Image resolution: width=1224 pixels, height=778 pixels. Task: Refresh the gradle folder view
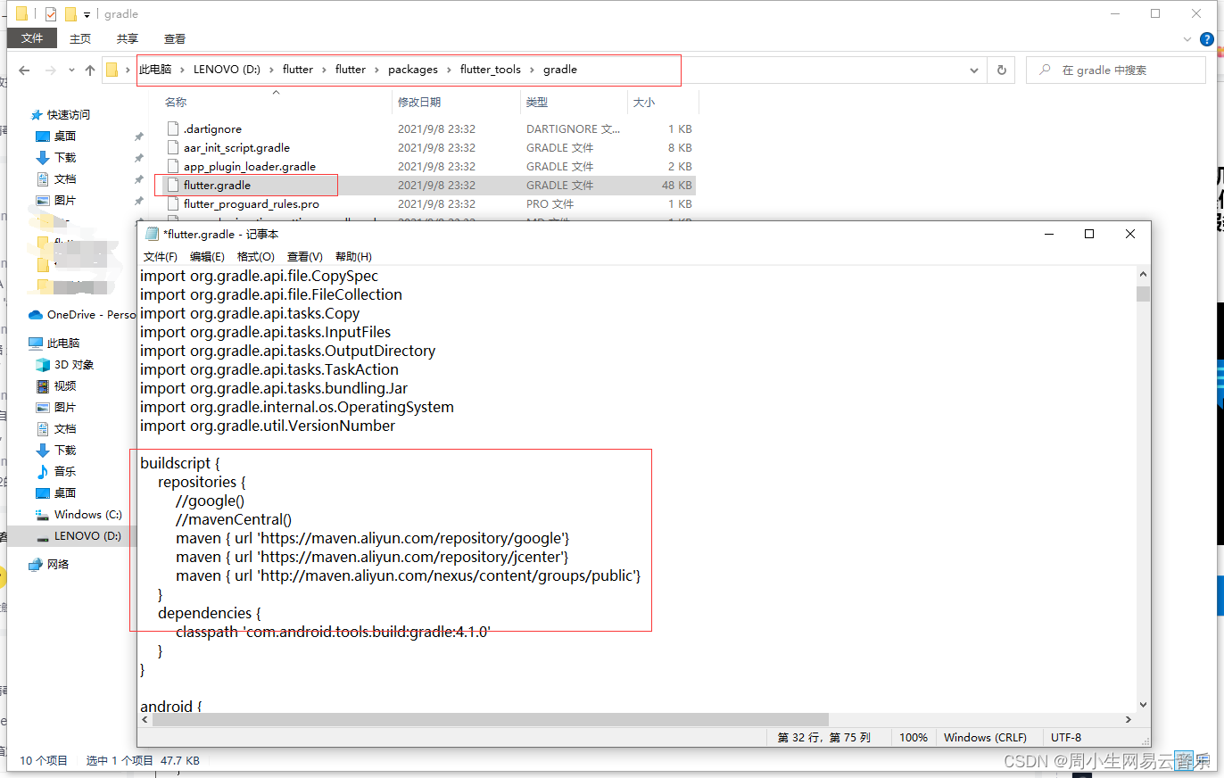tap(1001, 70)
